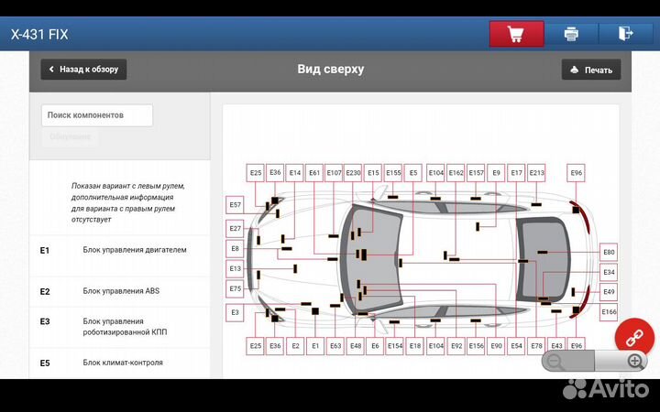Select E5 'Блок климат-контроля' item
Image resolution: width=660 pixels, height=412 pixels.
[119, 363]
